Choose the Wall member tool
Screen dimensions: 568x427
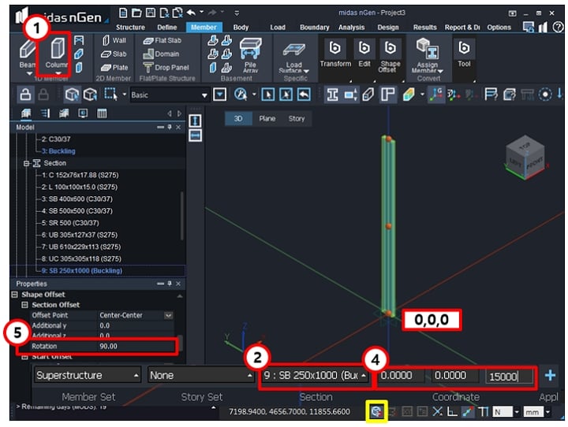114,40
